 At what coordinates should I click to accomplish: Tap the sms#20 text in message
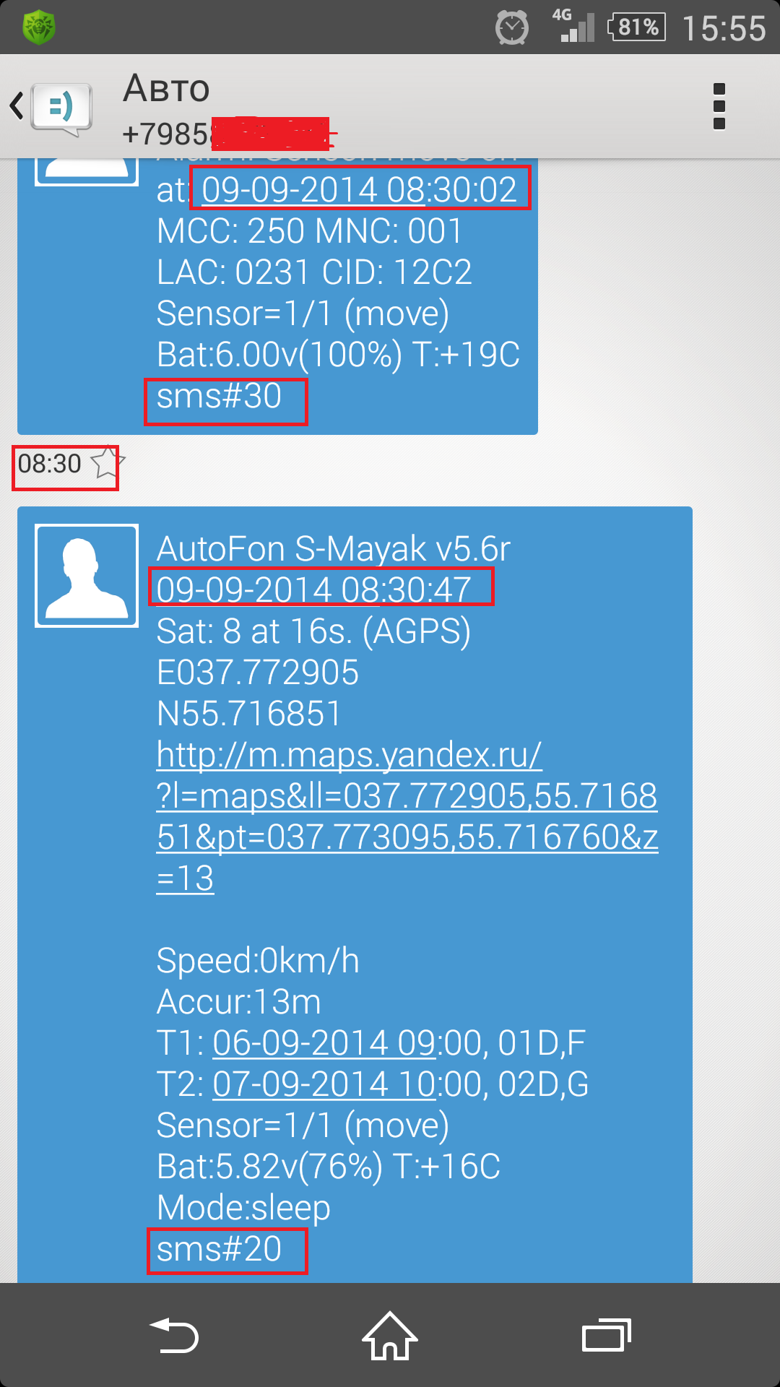point(219,1249)
